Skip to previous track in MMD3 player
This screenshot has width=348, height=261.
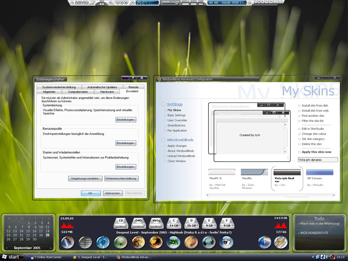point(110,3)
